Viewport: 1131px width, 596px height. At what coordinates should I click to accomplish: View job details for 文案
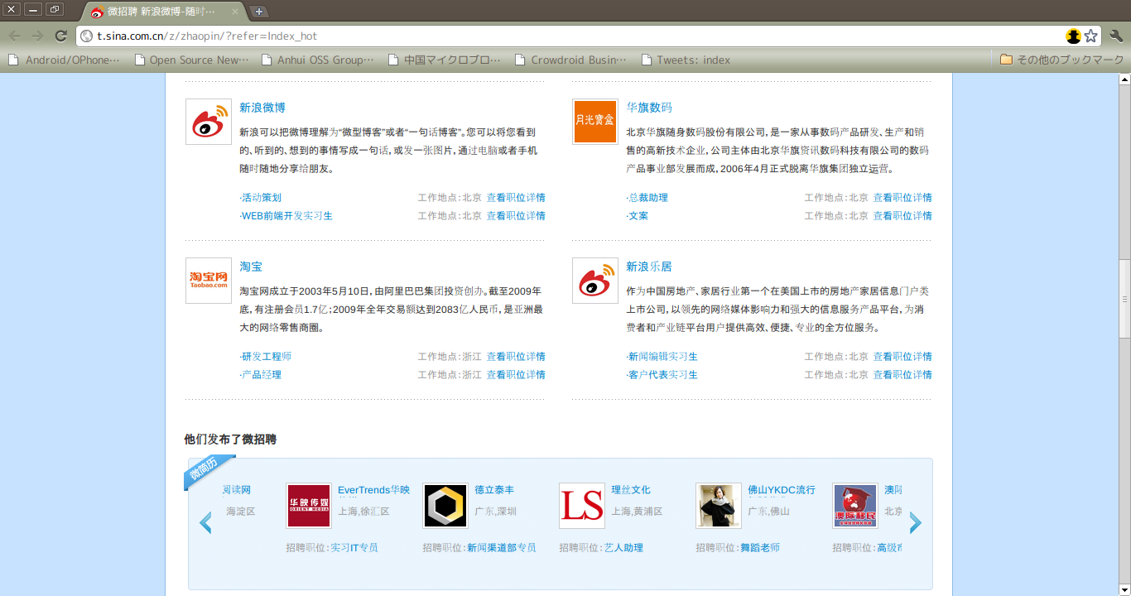tap(902, 216)
